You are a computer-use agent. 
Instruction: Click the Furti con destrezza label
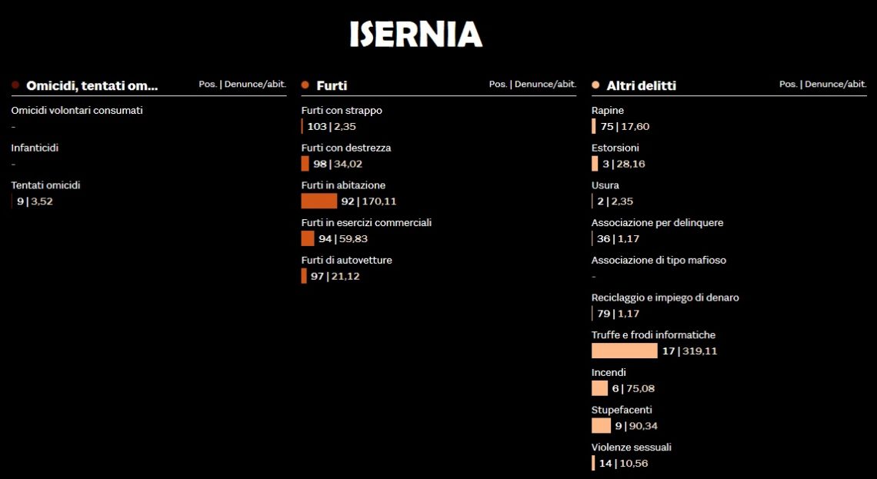click(x=345, y=148)
